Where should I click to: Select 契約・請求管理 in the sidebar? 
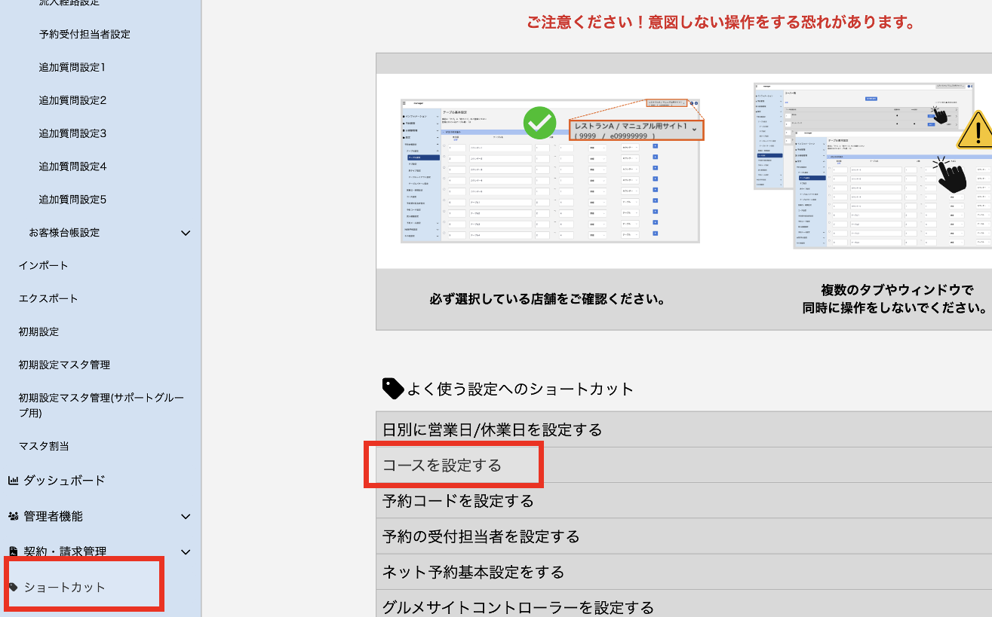pyautogui.click(x=65, y=551)
